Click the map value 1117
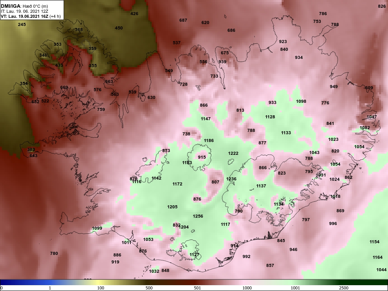The width and height of the screenshot is (388, 291). 225,224
